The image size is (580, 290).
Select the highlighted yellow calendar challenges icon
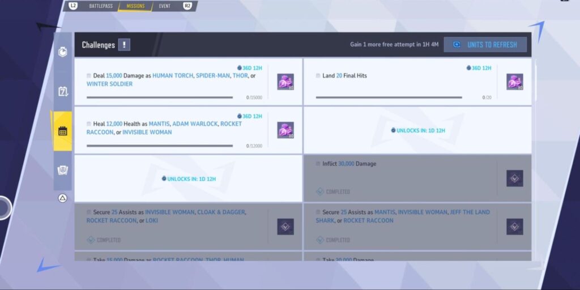coord(62,131)
